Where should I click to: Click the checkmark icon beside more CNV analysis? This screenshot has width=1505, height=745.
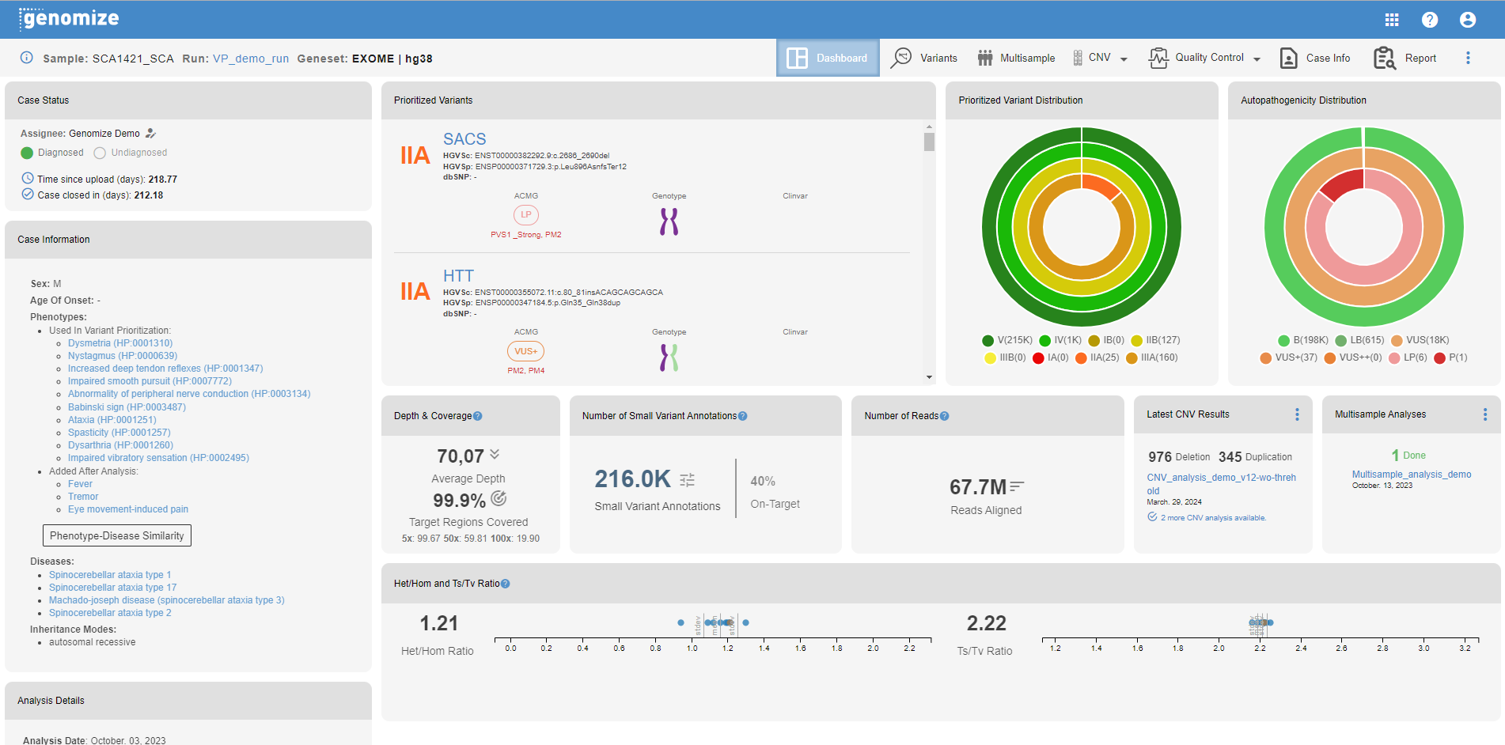click(x=1152, y=517)
